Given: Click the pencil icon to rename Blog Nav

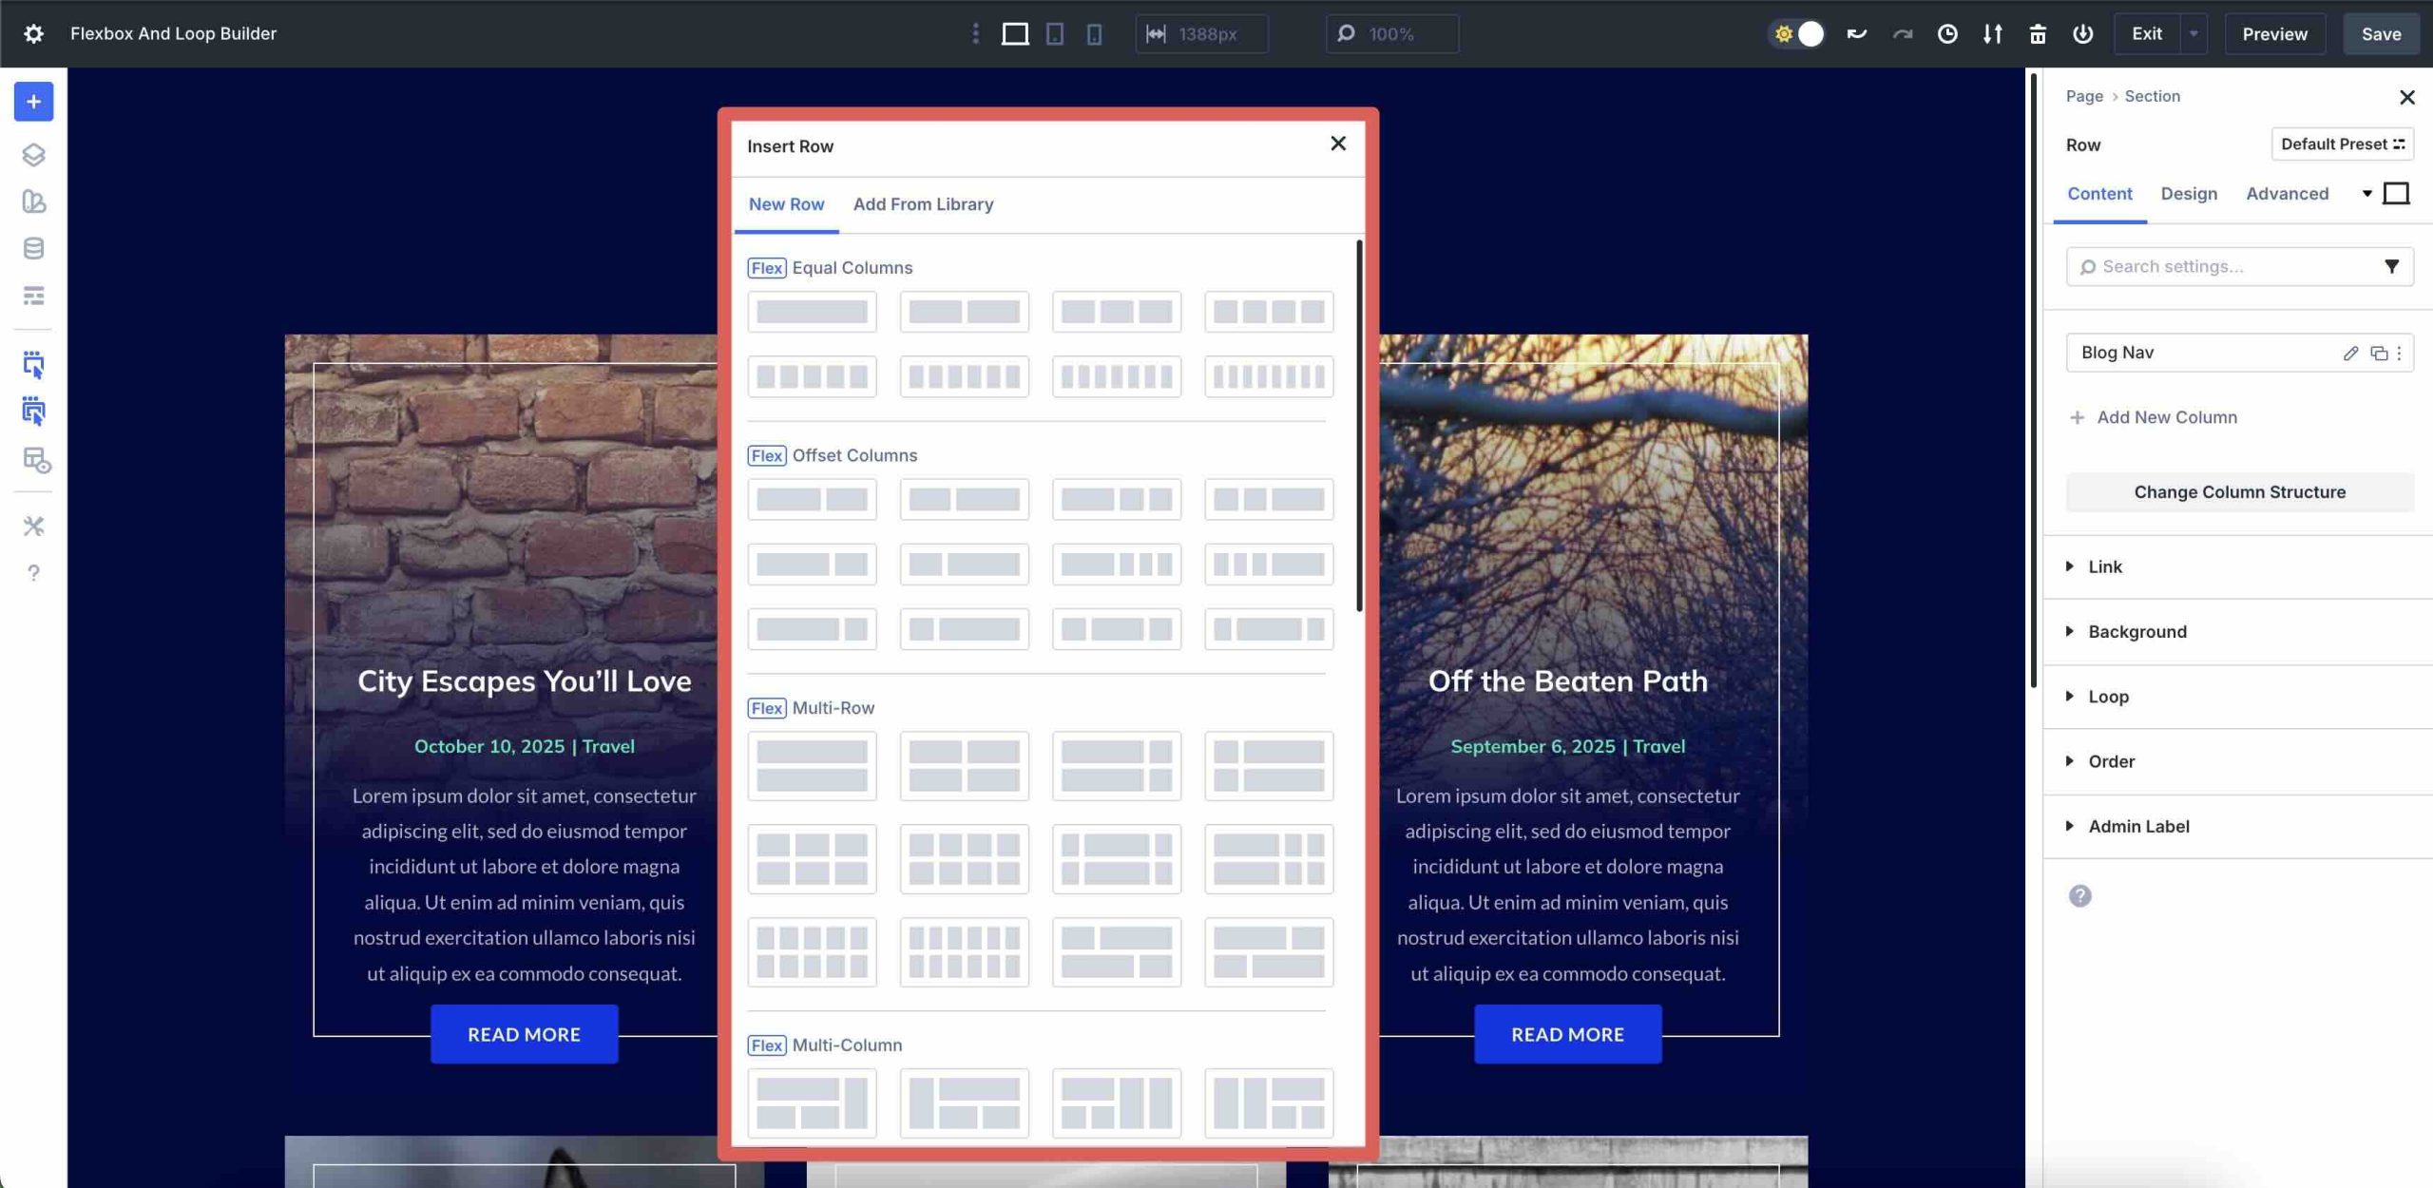Looking at the screenshot, I should click(x=2350, y=353).
